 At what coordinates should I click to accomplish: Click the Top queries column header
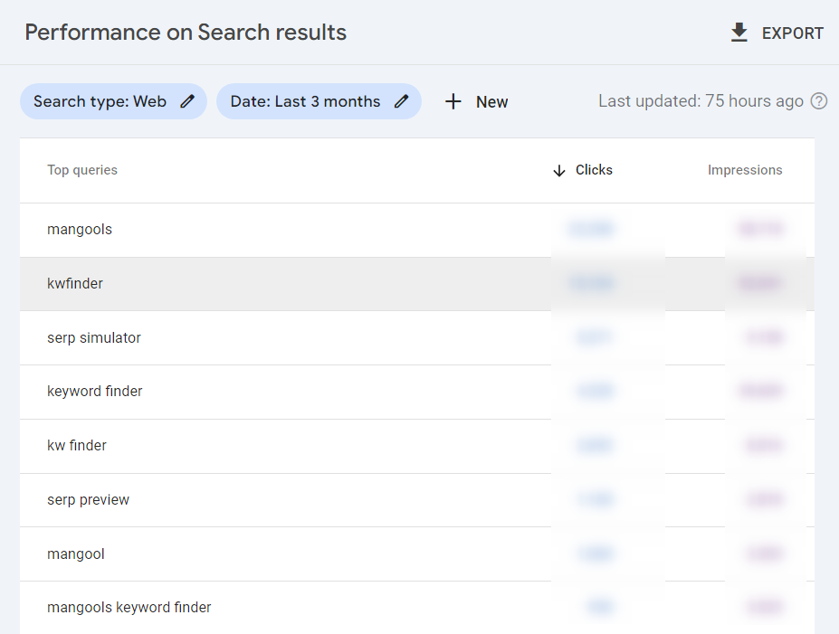click(x=82, y=170)
